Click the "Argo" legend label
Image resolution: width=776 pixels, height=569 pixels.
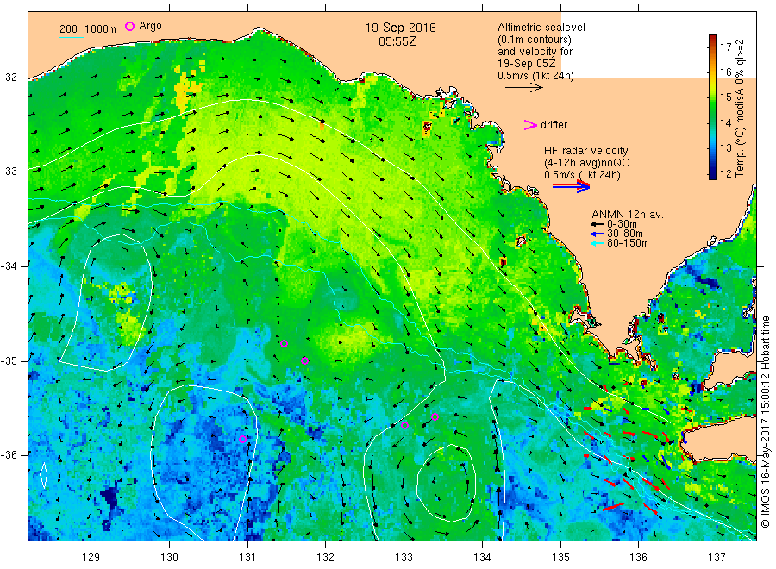coord(150,26)
